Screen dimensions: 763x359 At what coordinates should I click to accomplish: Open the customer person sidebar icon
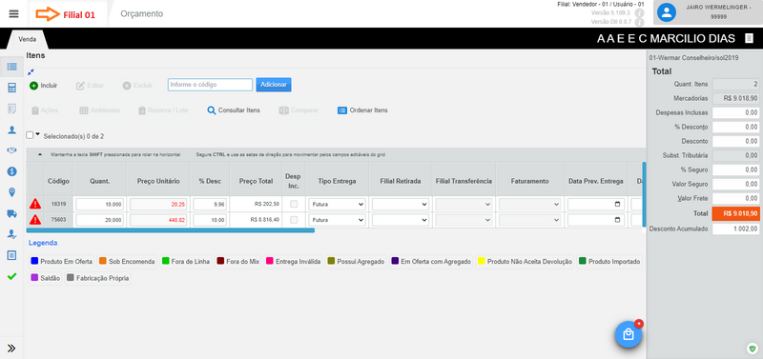pos(12,130)
